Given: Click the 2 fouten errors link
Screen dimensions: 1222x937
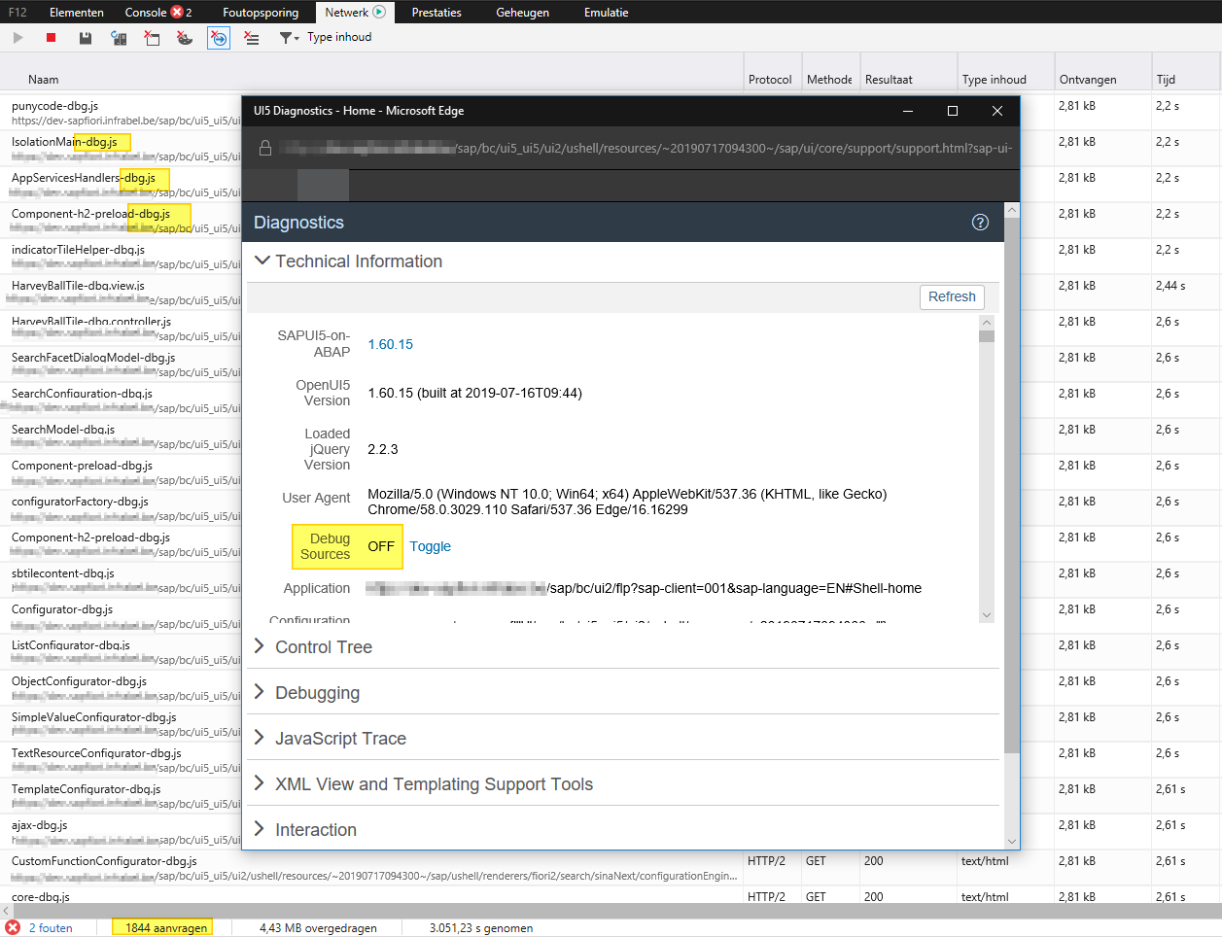Looking at the screenshot, I should pyautogui.click(x=51, y=928).
